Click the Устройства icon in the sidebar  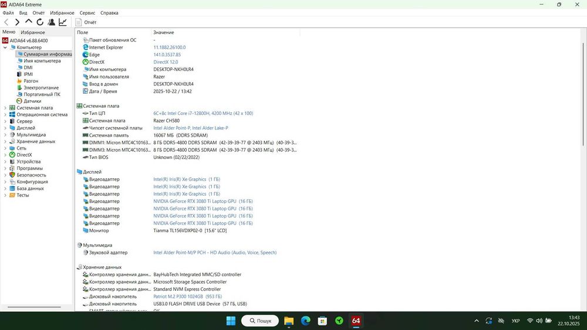point(12,162)
